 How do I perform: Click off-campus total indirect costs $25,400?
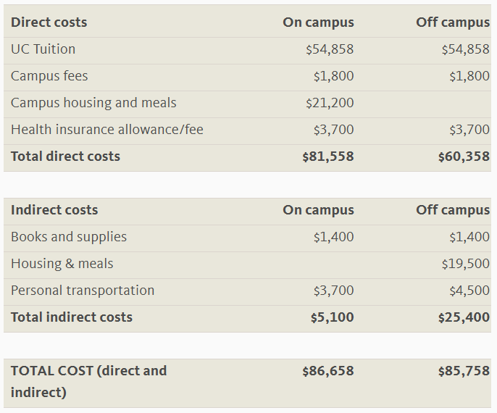coord(464,317)
